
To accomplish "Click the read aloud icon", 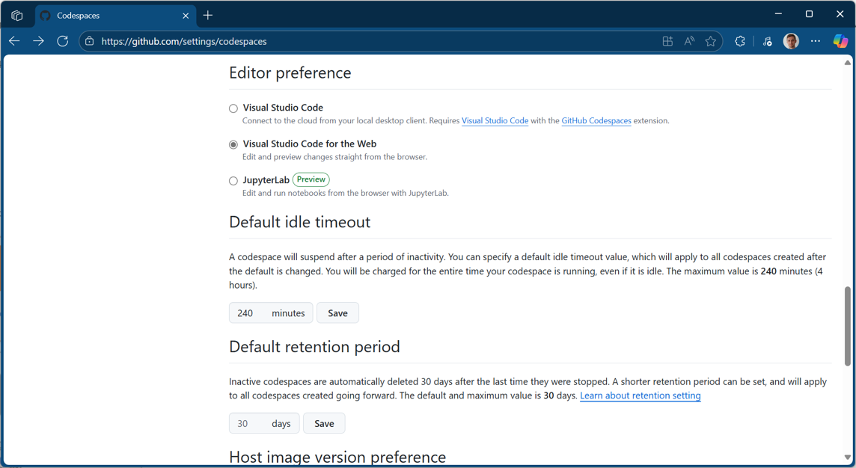I will pos(689,41).
